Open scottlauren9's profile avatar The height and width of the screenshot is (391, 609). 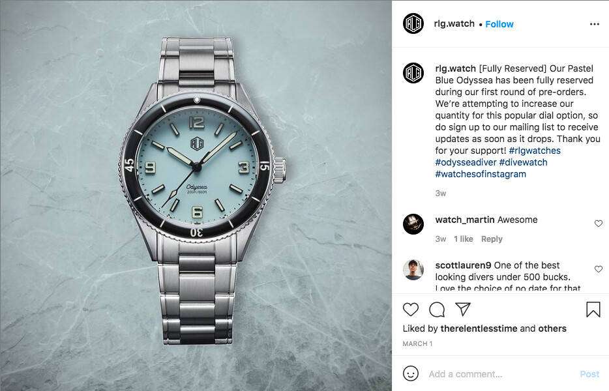[x=413, y=270]
